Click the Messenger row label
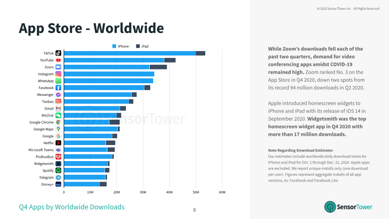The image size is (389, 219). tap(45, 94)
